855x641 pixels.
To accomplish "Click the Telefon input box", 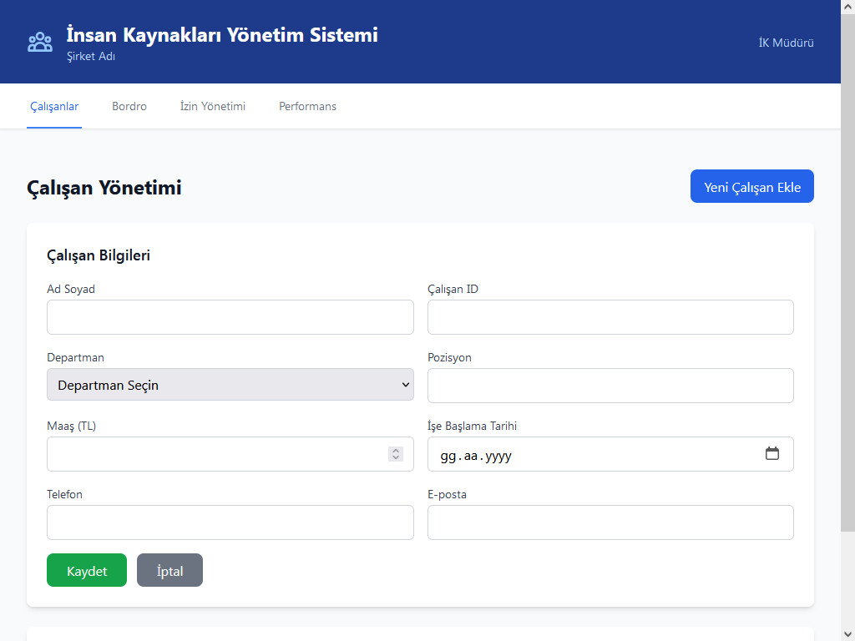I will point(230,522).
